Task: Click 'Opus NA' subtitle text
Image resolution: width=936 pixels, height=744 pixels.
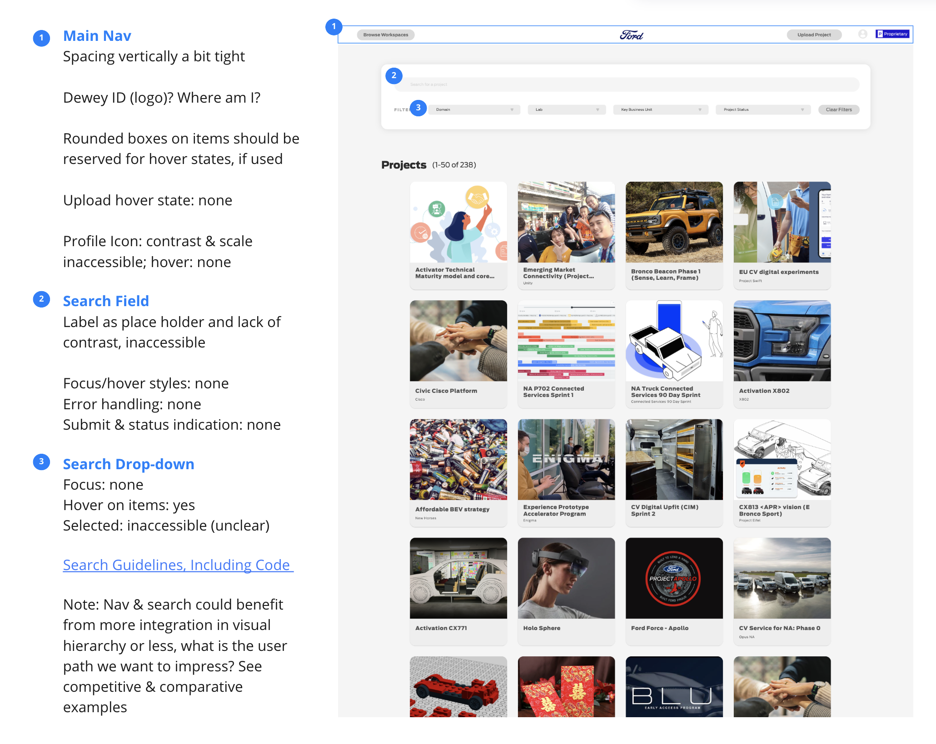Action: tap(747, 637)
